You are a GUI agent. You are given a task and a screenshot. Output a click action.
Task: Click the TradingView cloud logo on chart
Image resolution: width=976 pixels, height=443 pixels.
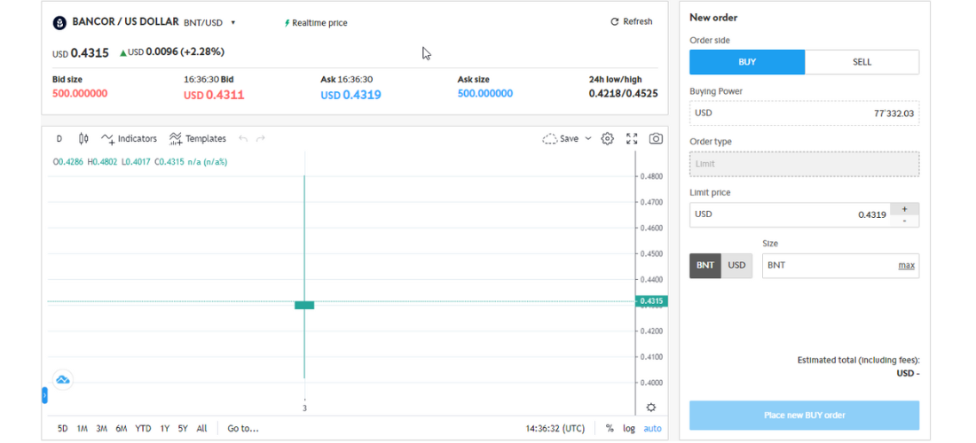[63, 379]
